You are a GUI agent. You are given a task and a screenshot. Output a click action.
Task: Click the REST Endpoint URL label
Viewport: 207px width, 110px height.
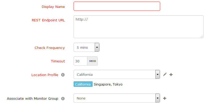tap(48, 20)
